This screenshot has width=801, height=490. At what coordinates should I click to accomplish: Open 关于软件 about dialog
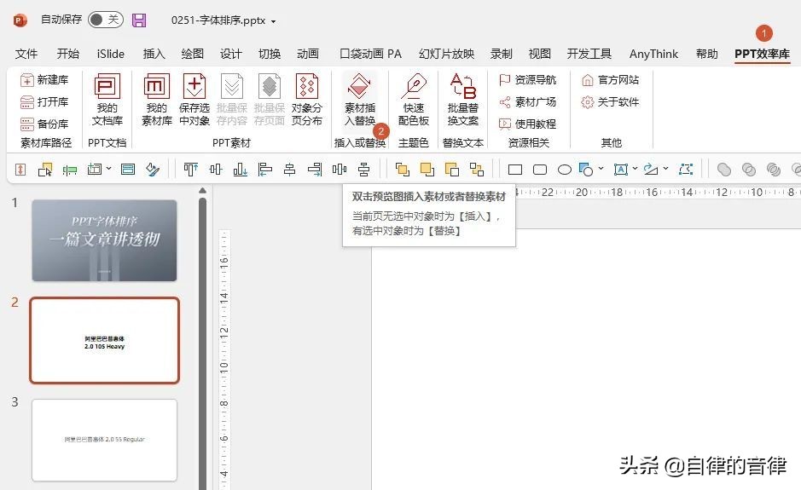coord(611,101)
